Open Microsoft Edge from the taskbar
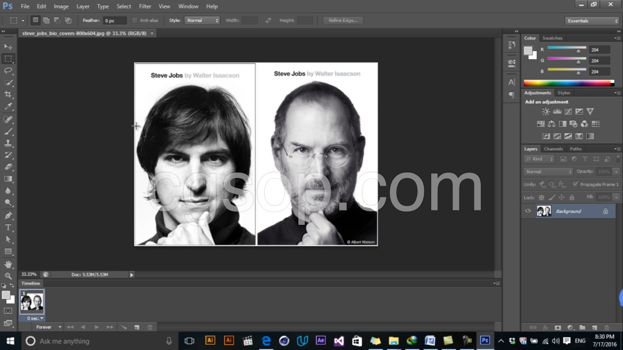This screenshot has width=623, height=350. (x=266, y=340)
